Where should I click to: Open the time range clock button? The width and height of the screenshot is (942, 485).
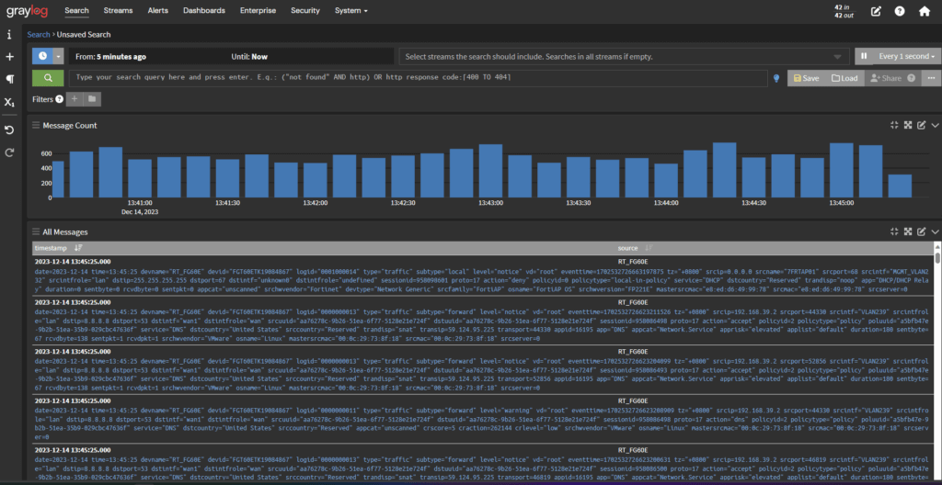pos(42,56)
